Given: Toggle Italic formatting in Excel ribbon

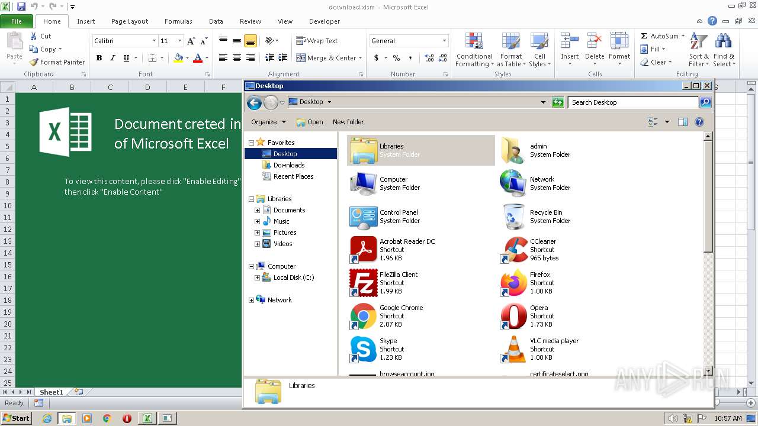Looking at the screenshot, I should coord(112,58).
